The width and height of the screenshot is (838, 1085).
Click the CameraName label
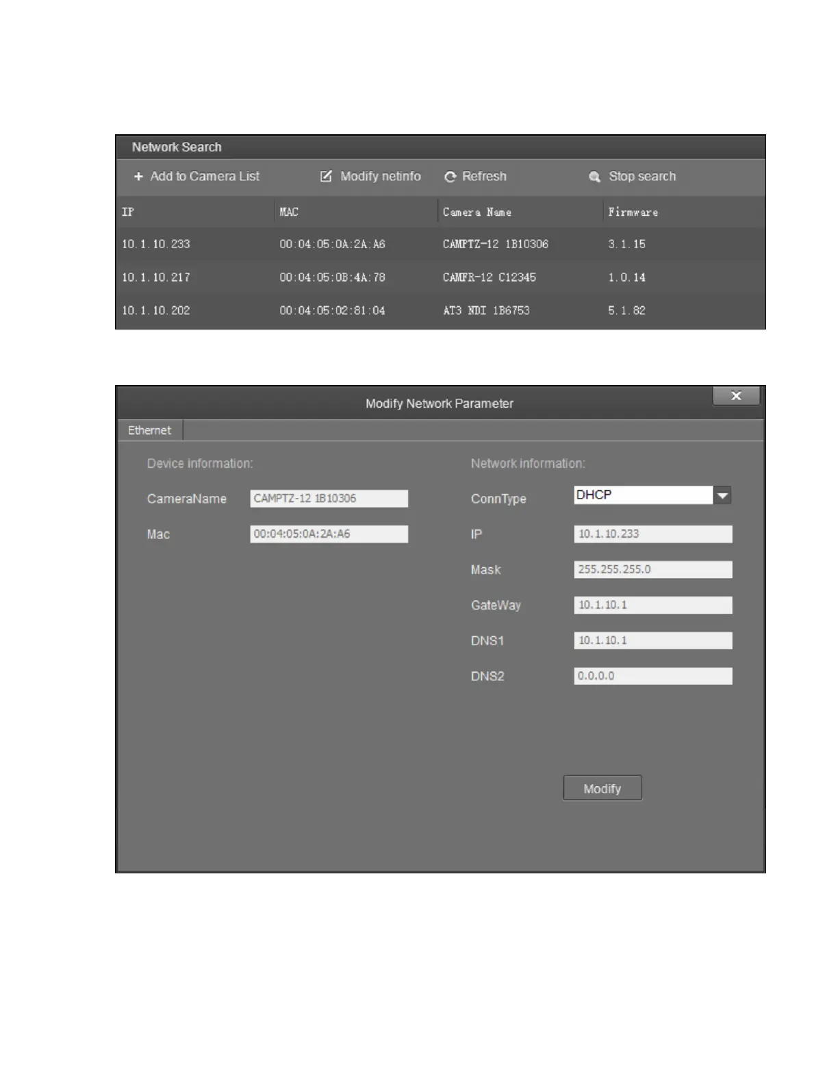tap(186, 499)
